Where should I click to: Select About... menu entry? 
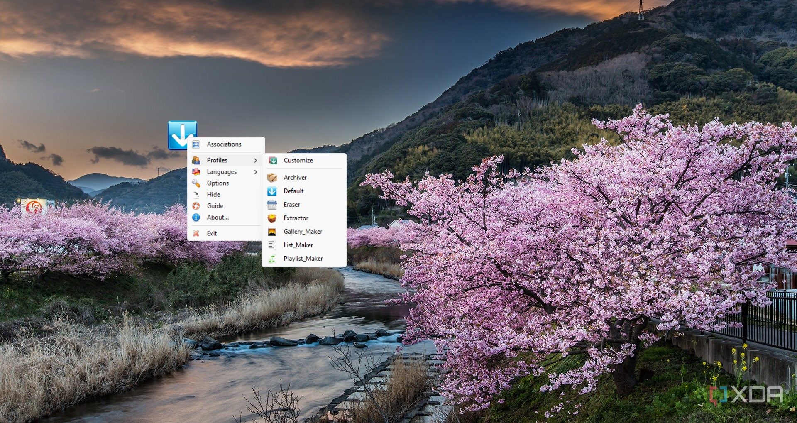[x=226, y=217]
